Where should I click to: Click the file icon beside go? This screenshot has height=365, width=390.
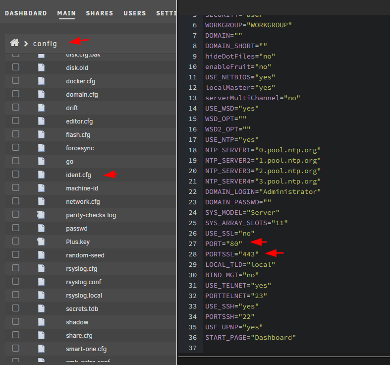pos(41,161)
